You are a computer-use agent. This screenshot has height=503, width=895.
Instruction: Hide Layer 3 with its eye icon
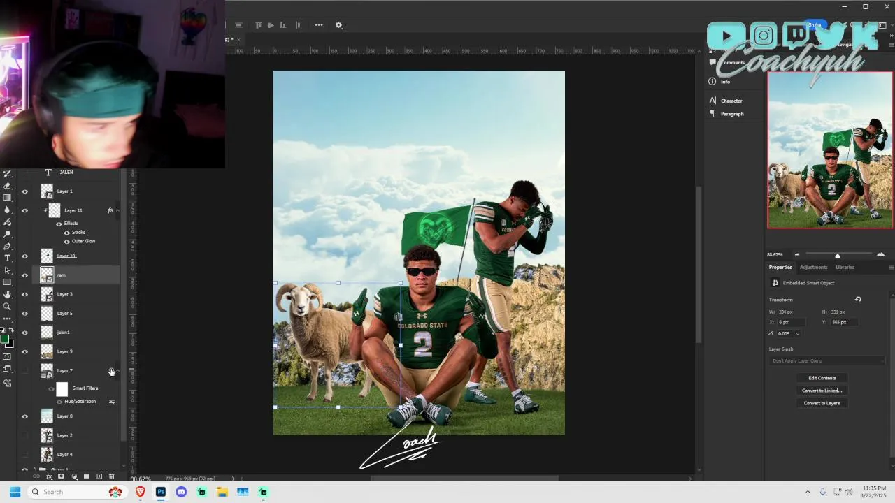click(x=24, y=295)
